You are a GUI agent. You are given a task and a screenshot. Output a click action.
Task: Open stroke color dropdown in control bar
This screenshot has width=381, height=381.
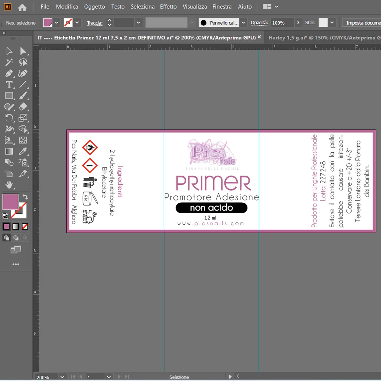pos(77,23)
